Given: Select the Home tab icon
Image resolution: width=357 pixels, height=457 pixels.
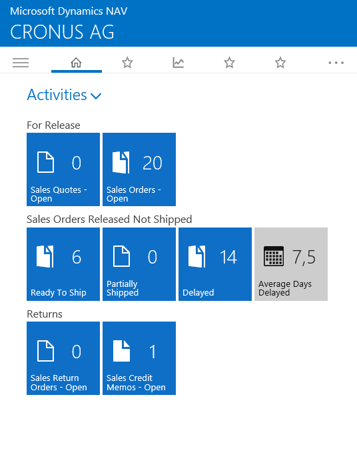Looking at the screenshot, I should click(x=76, y=63).
